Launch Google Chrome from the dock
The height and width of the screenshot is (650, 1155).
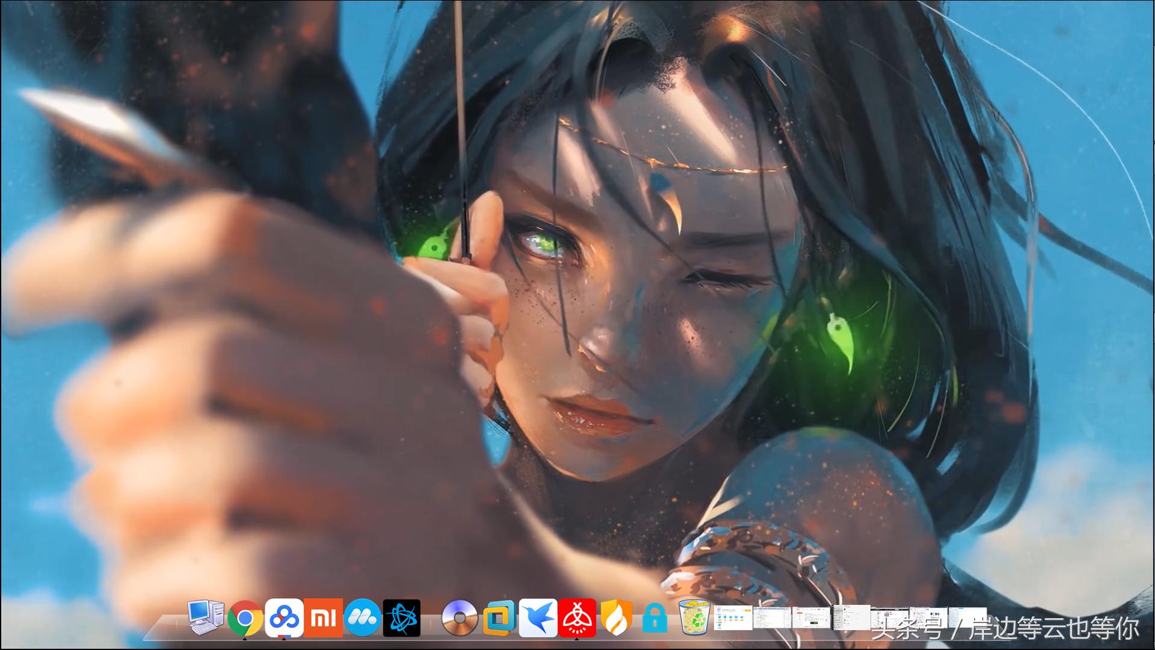click(x=245, y=618)
